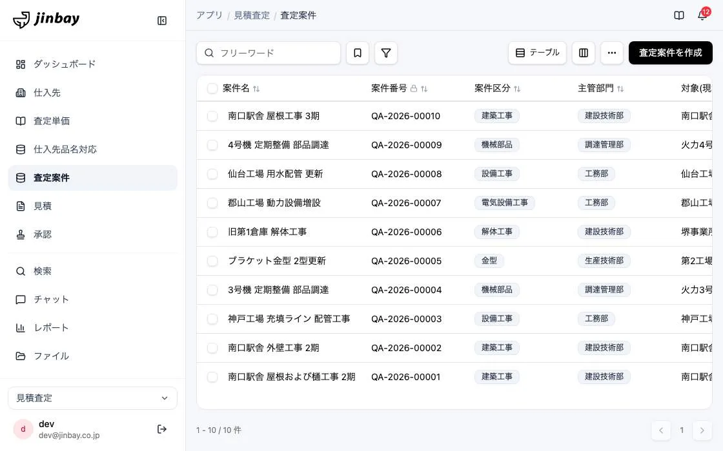
Task: Click the 検索 magnifier icon in sidebar
Action: point(21,271)
